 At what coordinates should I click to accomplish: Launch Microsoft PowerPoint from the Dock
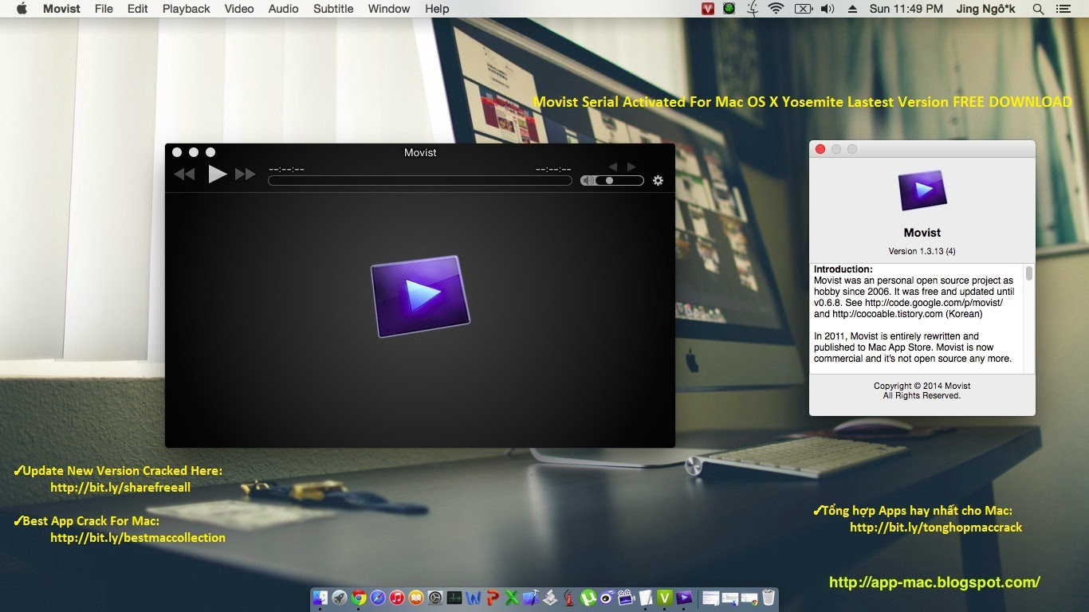tap(493, 598)
